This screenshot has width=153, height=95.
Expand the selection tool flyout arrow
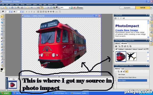click(x=4, y=20)
